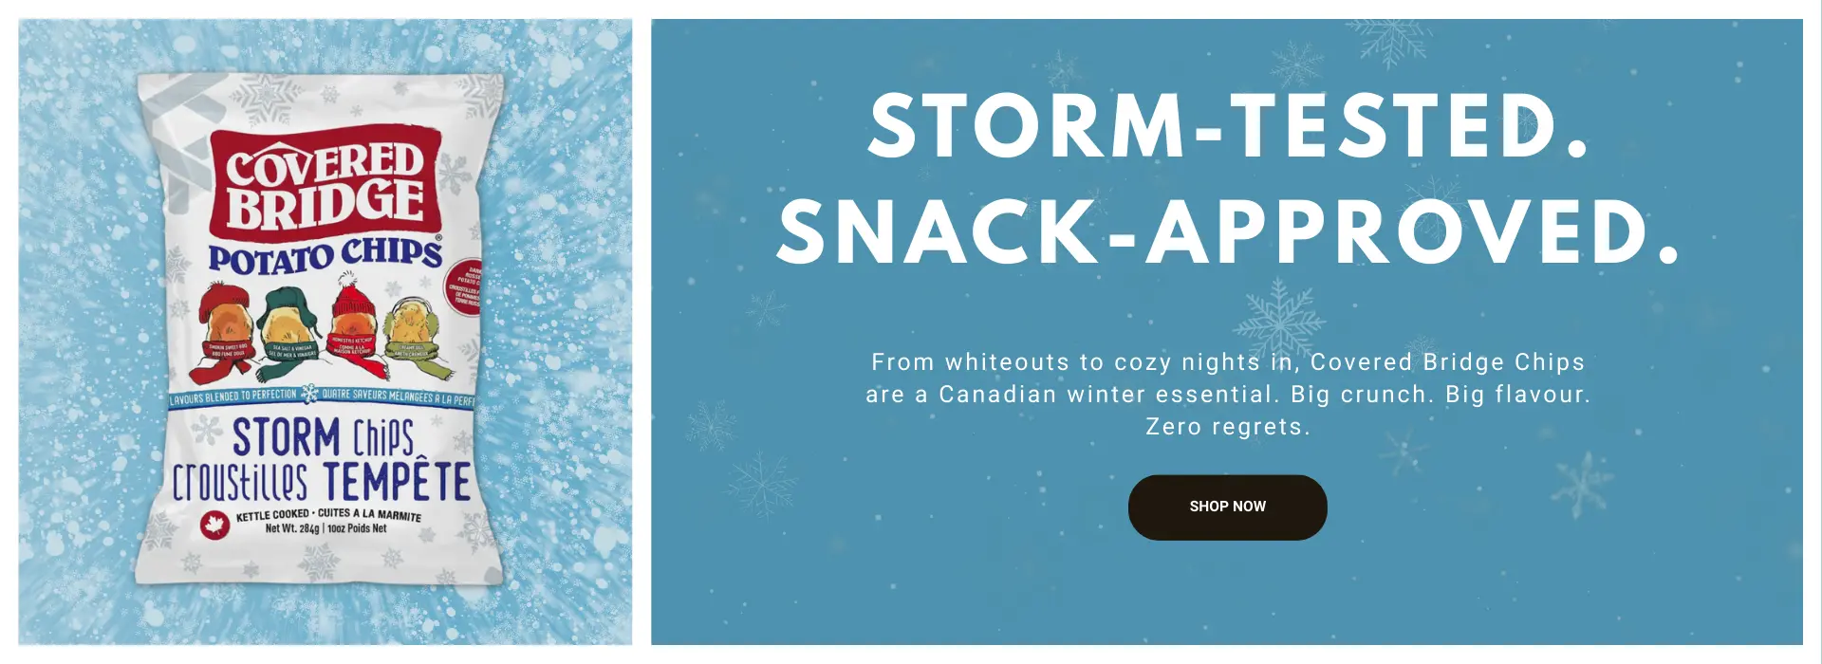The height and width of the screenshot is (664, 1822).
Task: Click the Kettle Cooked text on bag
Action: [x=328, y=515]
